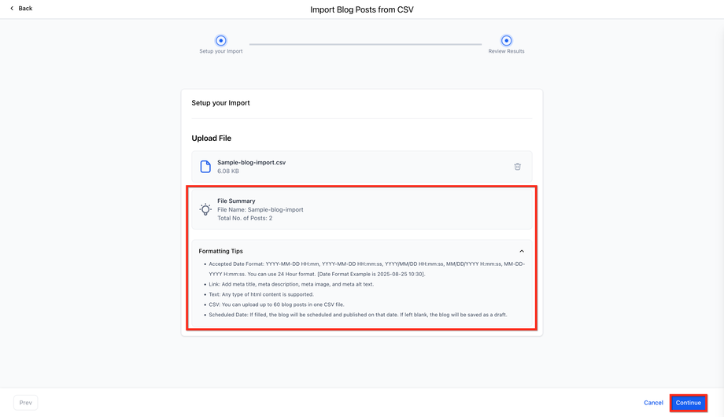
Task: Click the Back label text
Action: [x=25, y=9]
